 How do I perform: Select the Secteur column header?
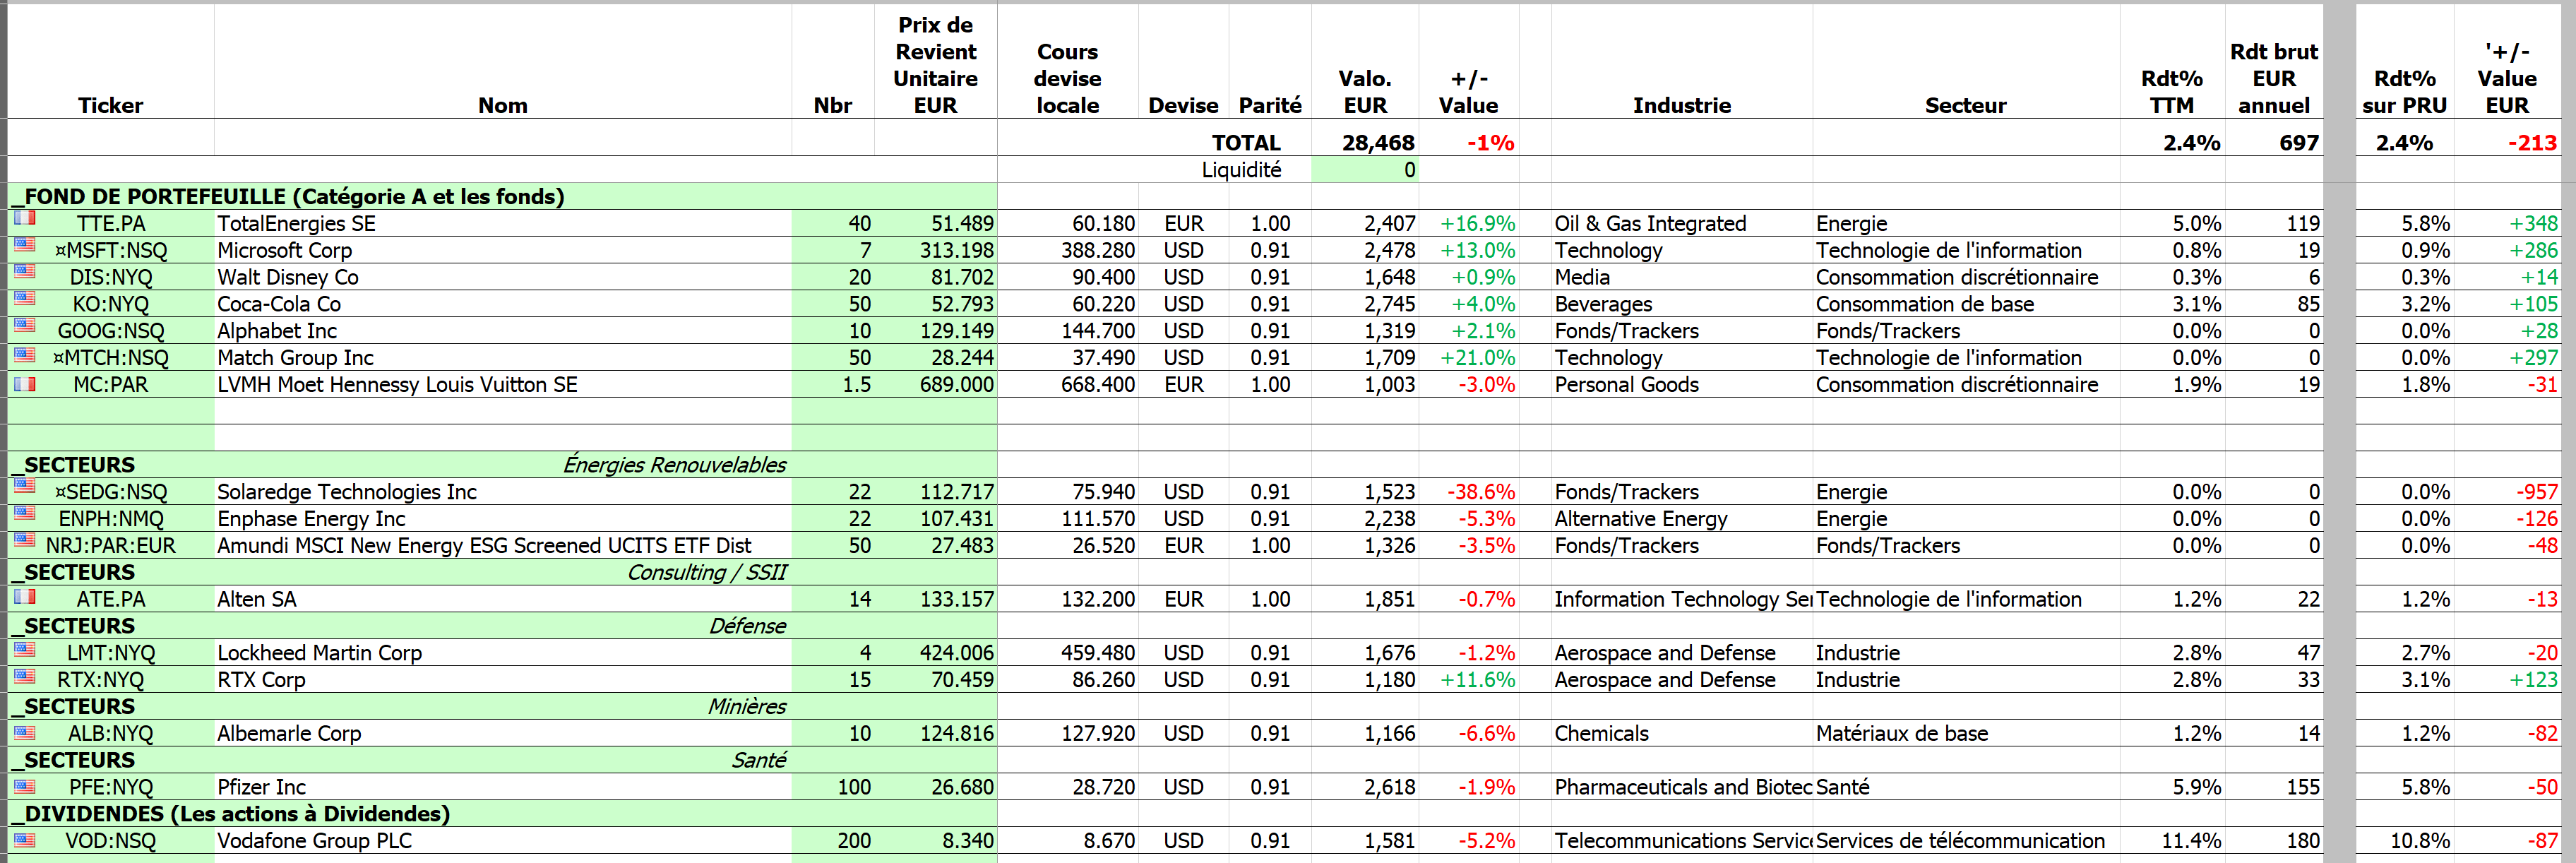(x=1965, y=105)
